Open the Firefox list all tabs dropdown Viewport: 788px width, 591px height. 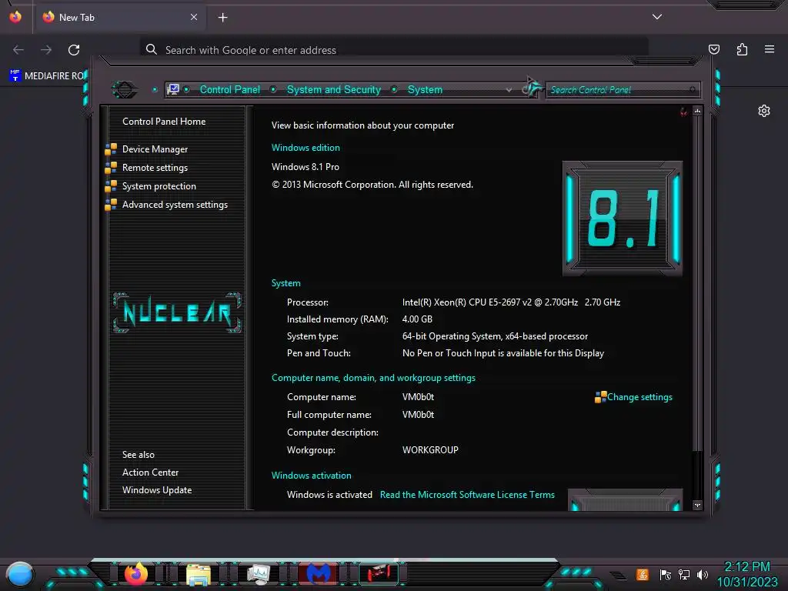point(657,17)
